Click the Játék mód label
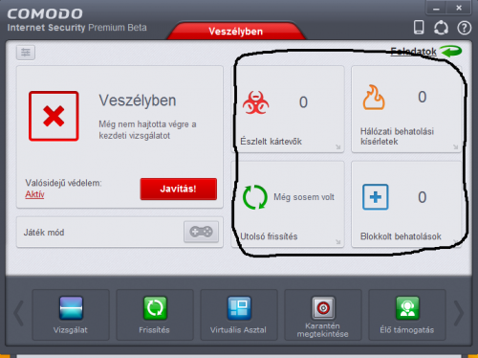Viewport: 478px width, 358px height. (x=44, y=233)
